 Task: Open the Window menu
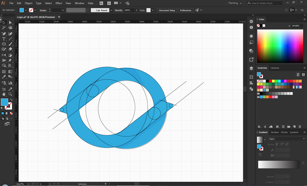pos(80,3)
